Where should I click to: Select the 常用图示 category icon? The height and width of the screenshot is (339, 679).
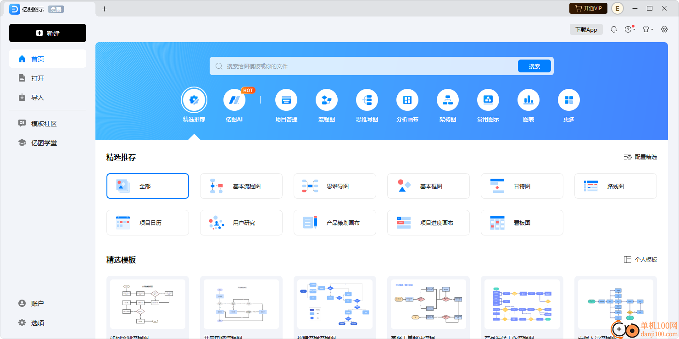[x=488, y=100]
